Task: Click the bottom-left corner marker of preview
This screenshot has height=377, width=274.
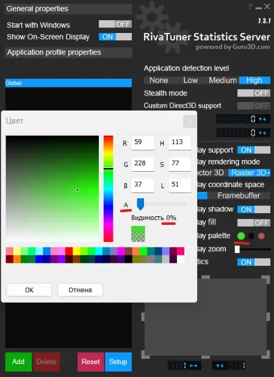Action: pos(145,354)
